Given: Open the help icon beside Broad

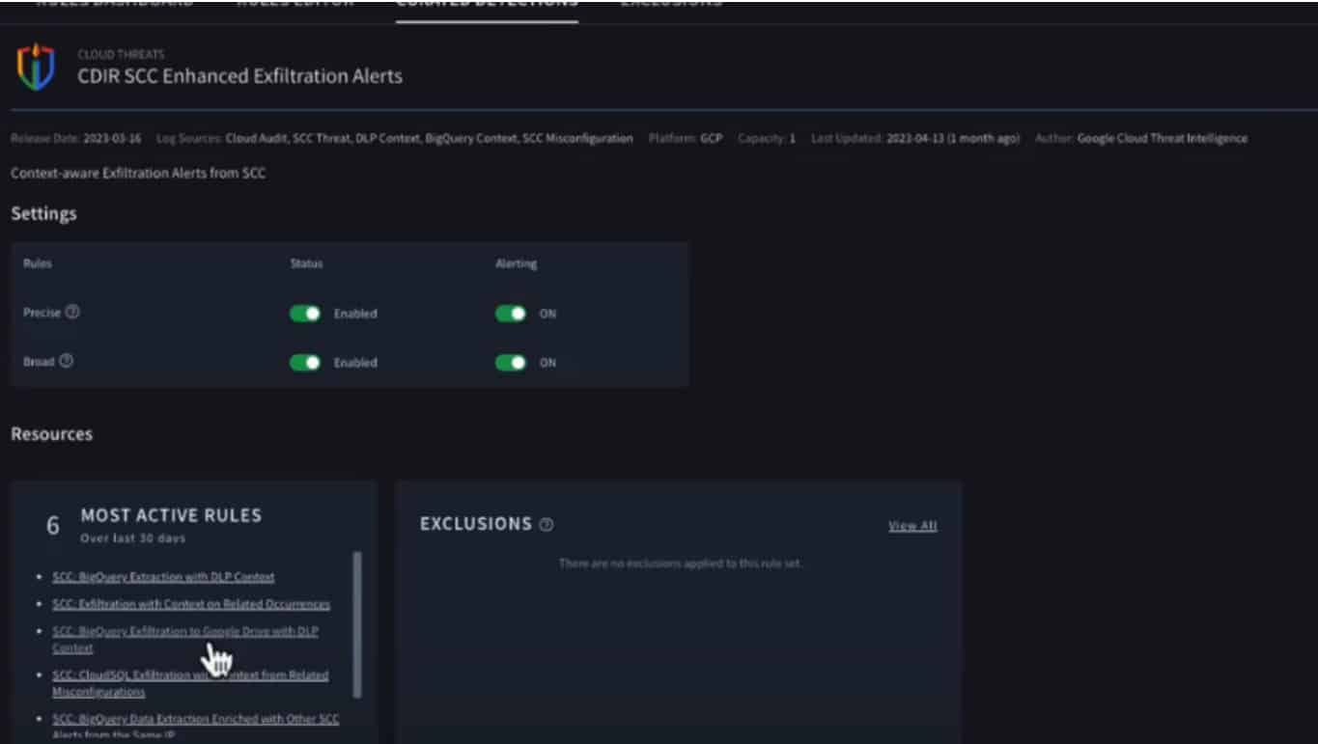Looking at the screenshot, I should (67, 362).
